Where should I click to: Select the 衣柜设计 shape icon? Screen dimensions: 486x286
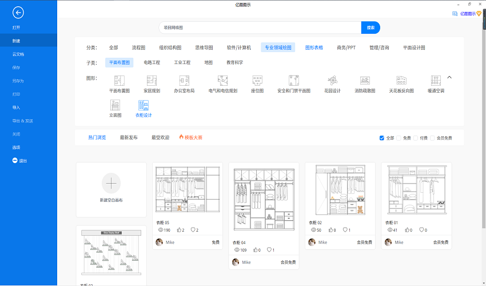pyautogui.click(x=144, y=105)
